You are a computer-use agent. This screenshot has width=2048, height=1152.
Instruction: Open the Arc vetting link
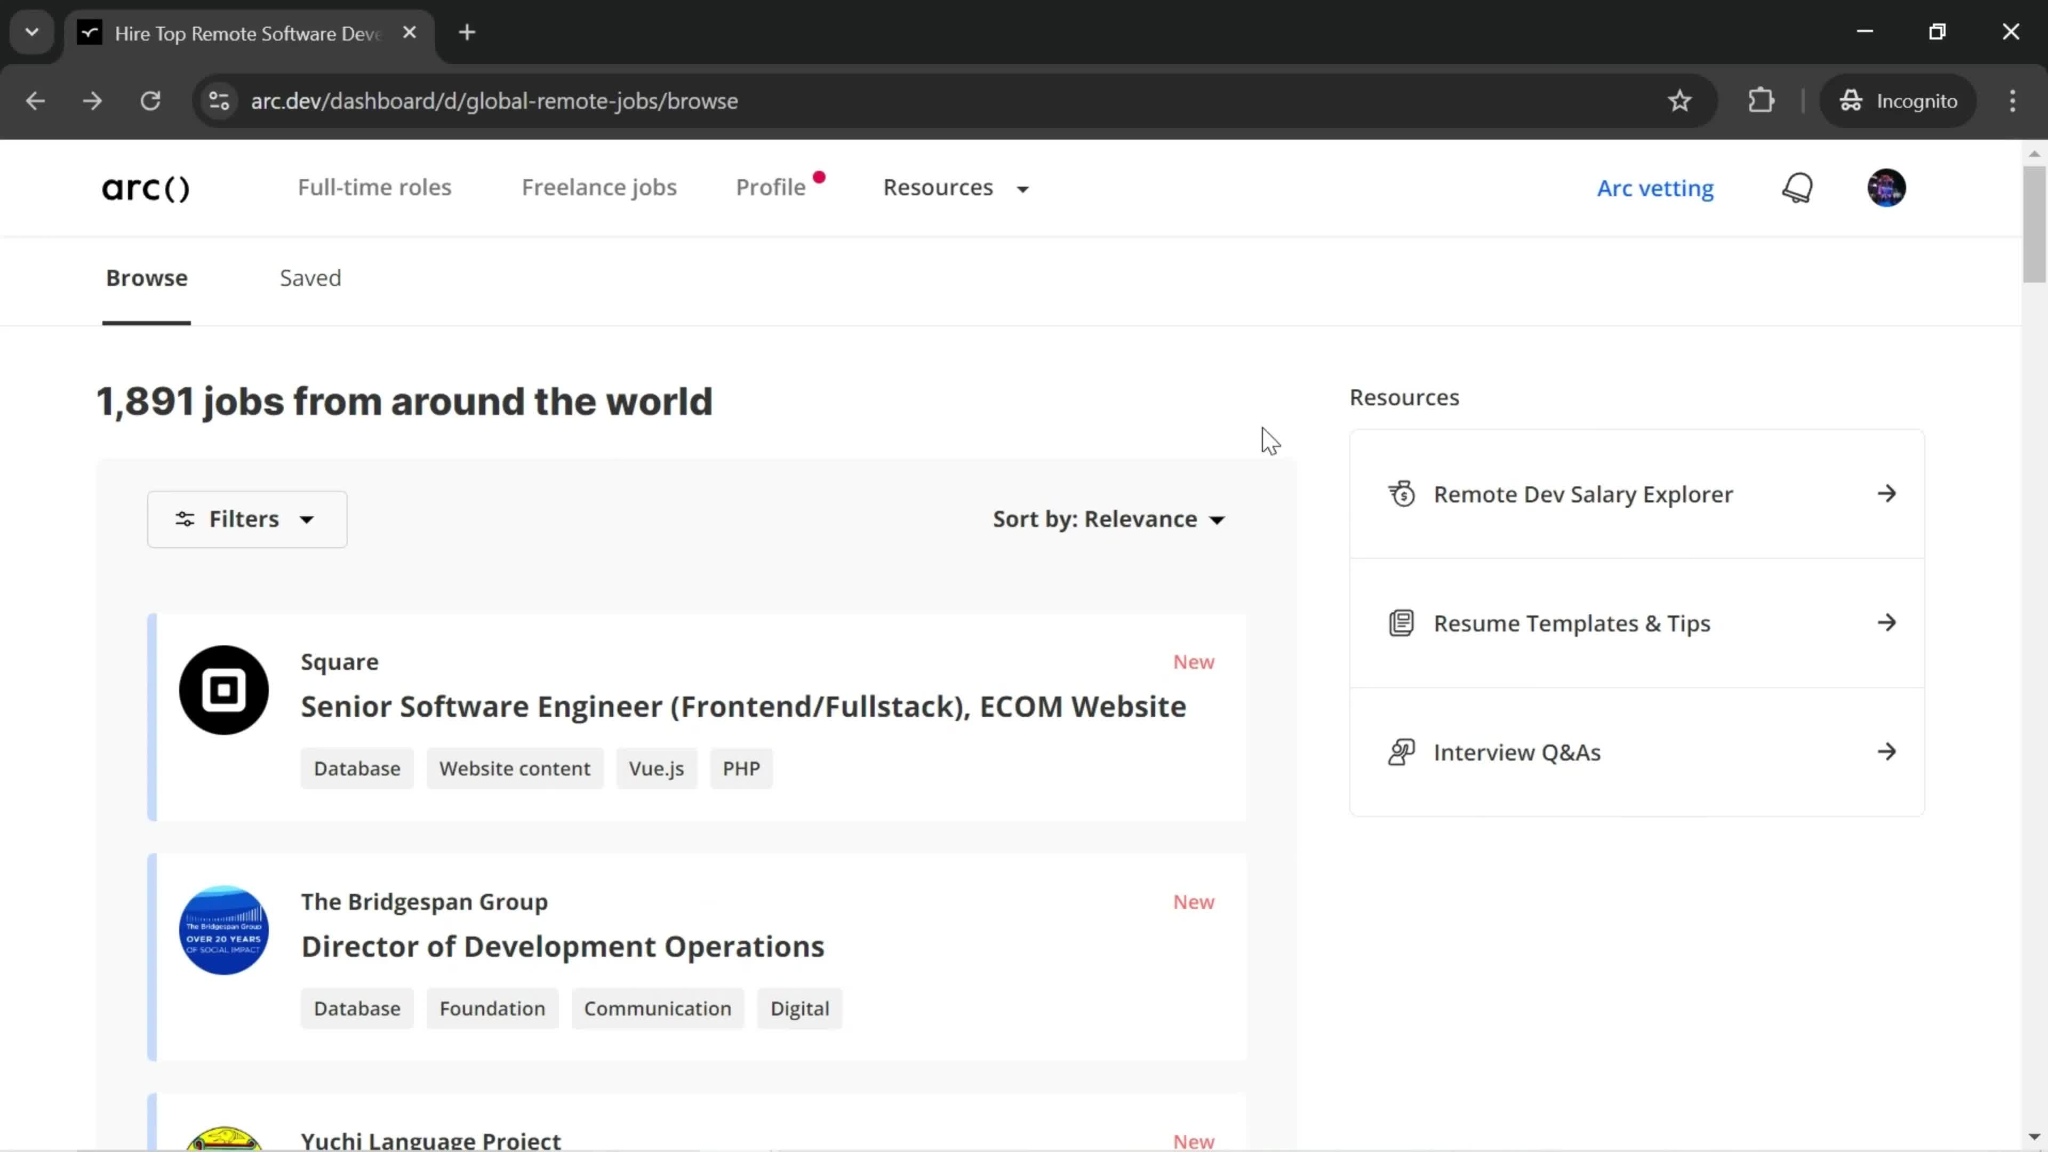coord(1655,188)
